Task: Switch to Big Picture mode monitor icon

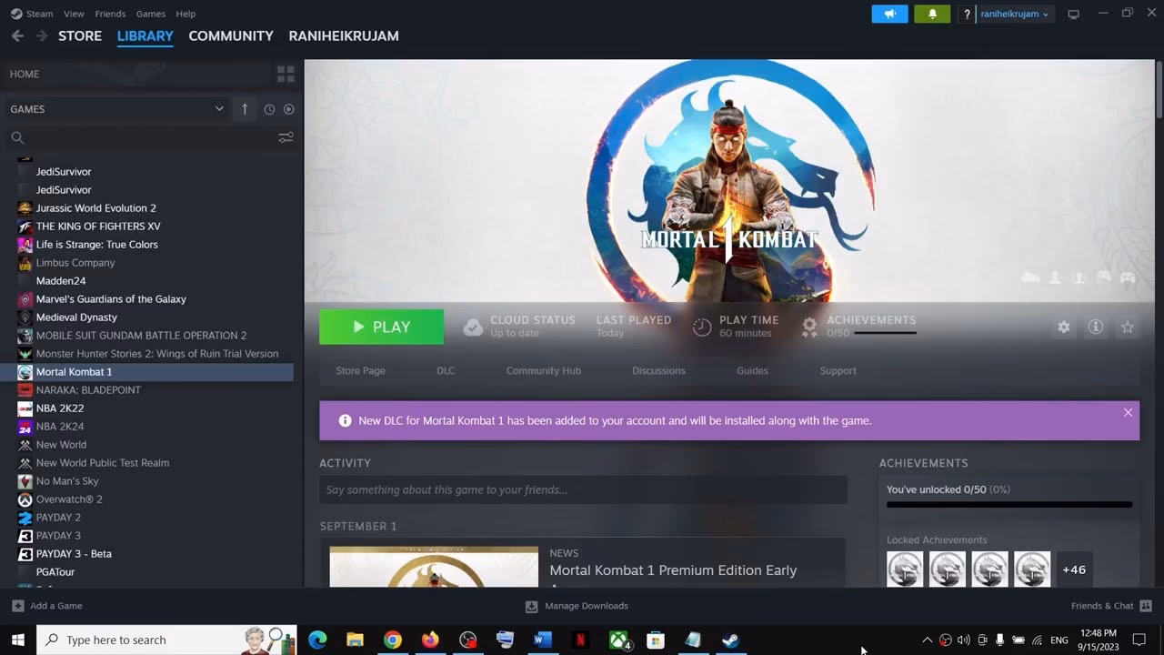Action: point(1073,14)
